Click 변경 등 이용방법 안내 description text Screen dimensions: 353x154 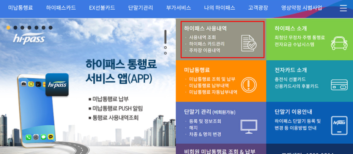tap(296, 128)
